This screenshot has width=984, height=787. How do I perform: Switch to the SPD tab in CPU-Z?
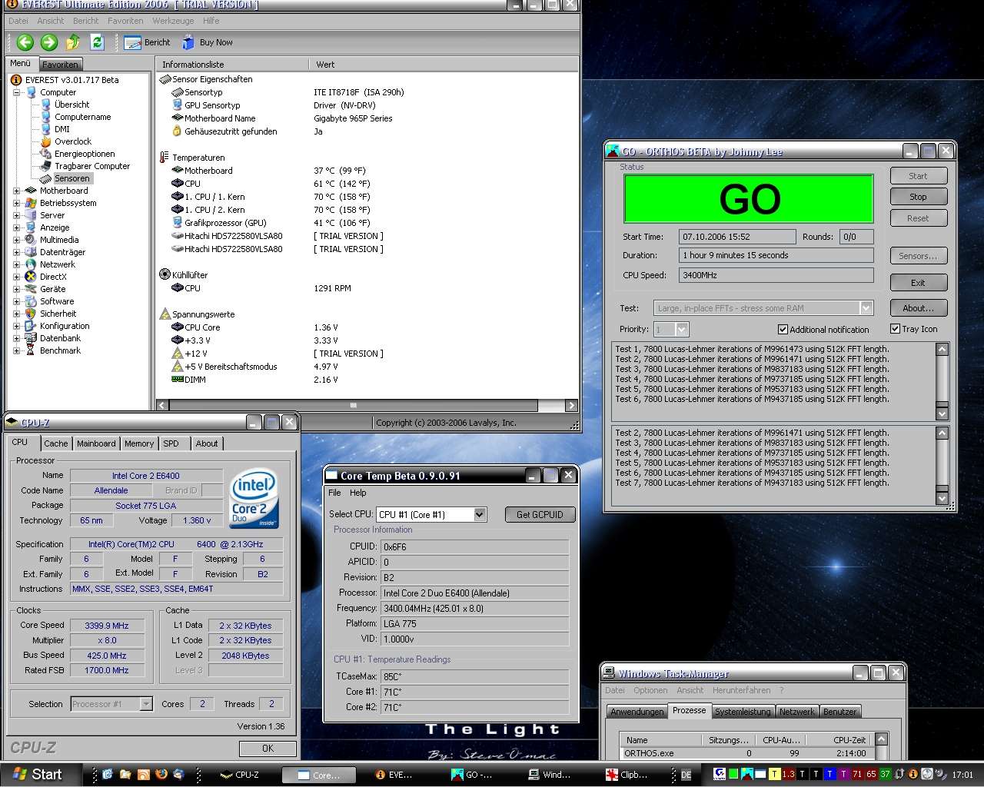point(171,443)
